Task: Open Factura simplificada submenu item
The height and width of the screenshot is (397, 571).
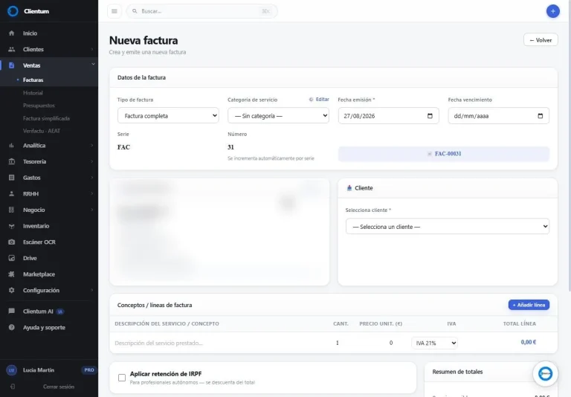Action: pyautogui.click(x=46, y=118)
